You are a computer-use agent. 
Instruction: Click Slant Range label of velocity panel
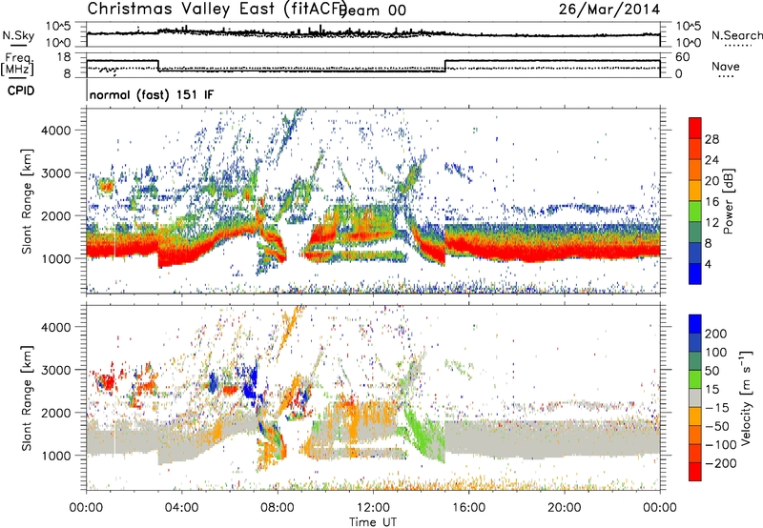pyautogui.click(x=27, y=397)
